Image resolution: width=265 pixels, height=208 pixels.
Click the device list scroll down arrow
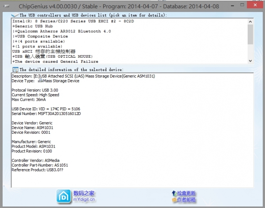(250, 61)
